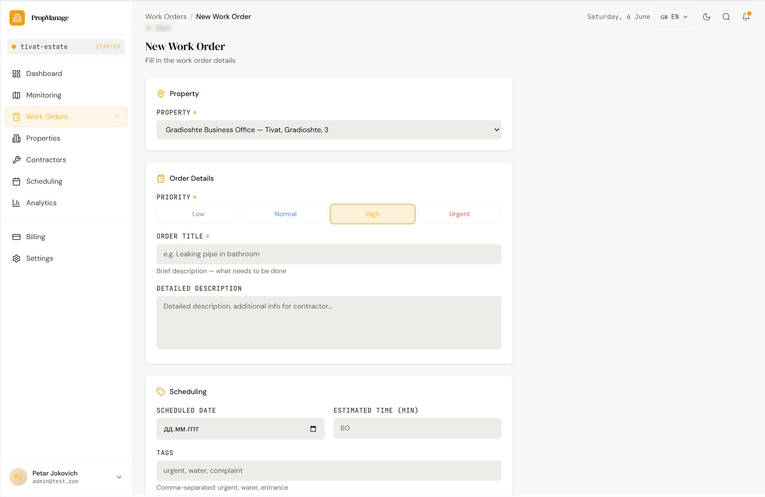Toggle dark mode with moon icon
765x497 pixels.
707,17
